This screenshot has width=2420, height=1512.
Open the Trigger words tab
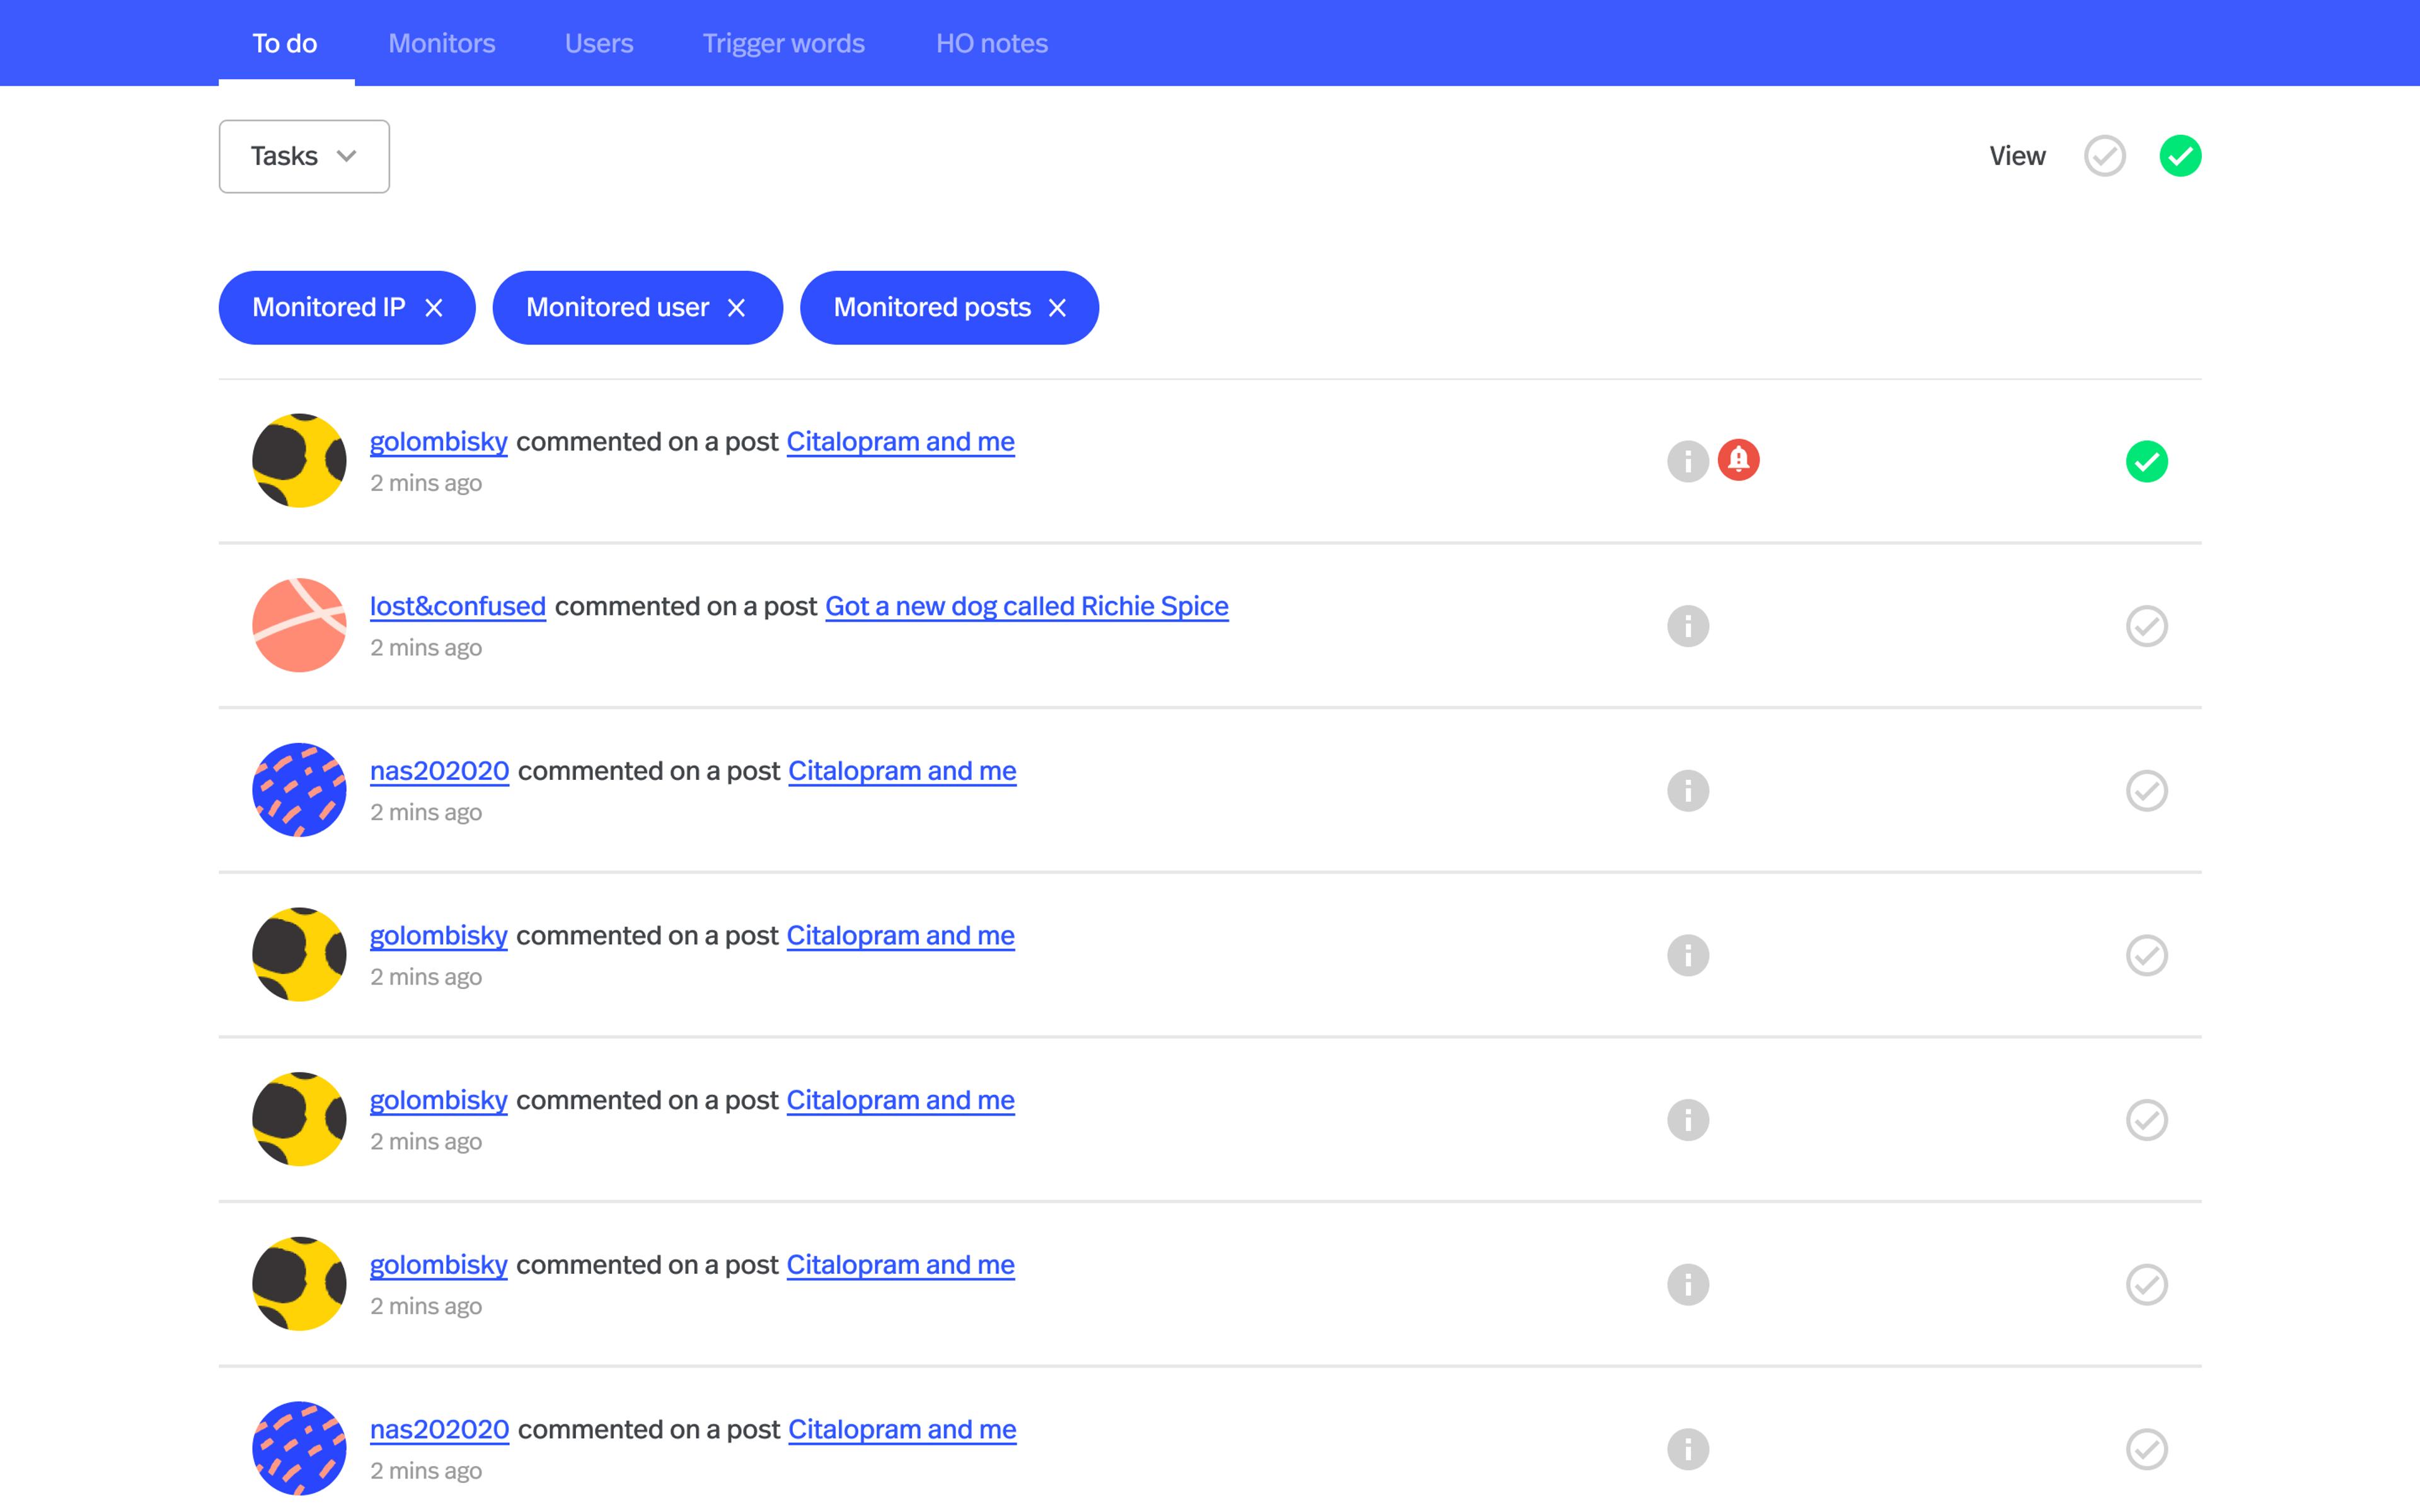click(783, 43)
